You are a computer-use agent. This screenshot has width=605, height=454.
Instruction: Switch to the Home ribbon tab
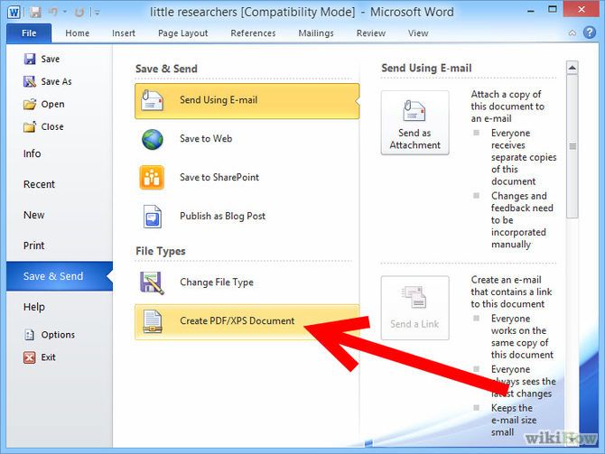(x=77, y=33)
